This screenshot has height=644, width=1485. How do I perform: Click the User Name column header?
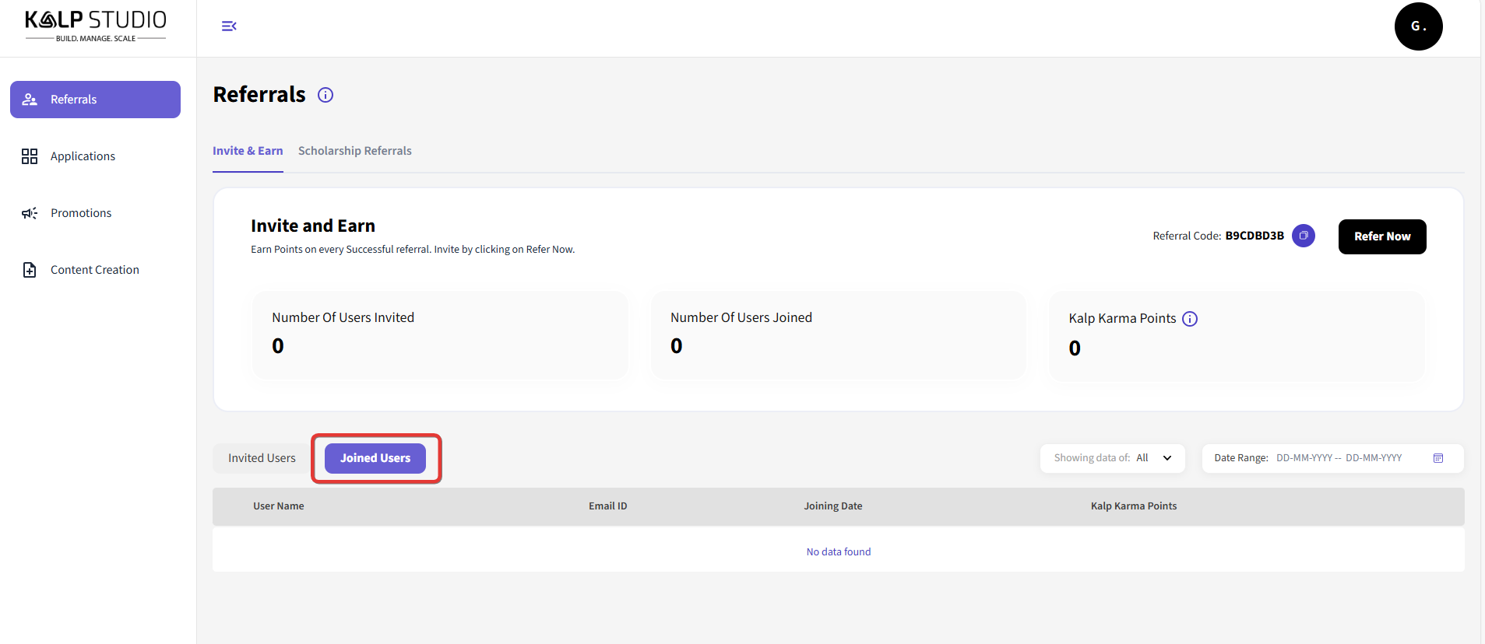click(278, 506)
